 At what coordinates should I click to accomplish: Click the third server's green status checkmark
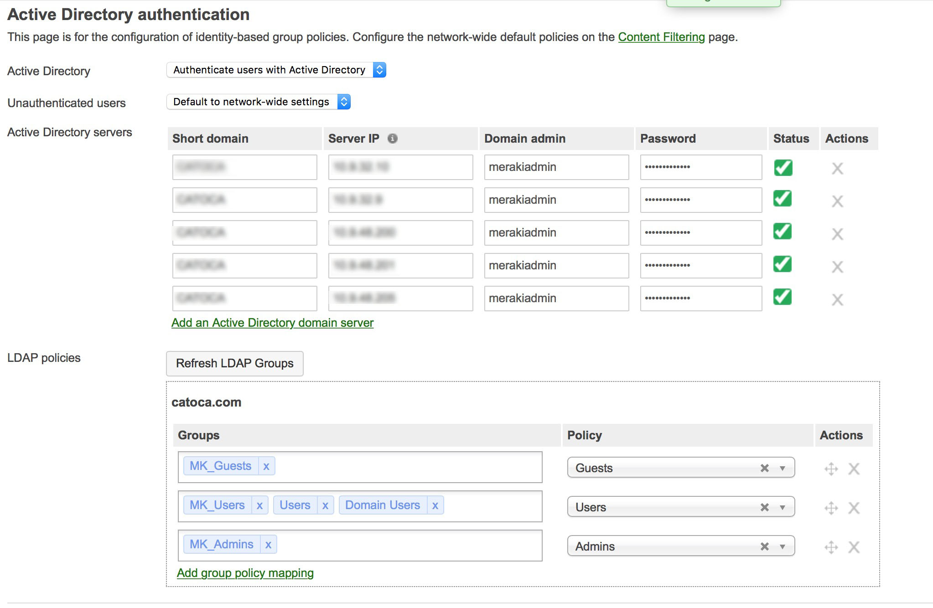(783, 231)
